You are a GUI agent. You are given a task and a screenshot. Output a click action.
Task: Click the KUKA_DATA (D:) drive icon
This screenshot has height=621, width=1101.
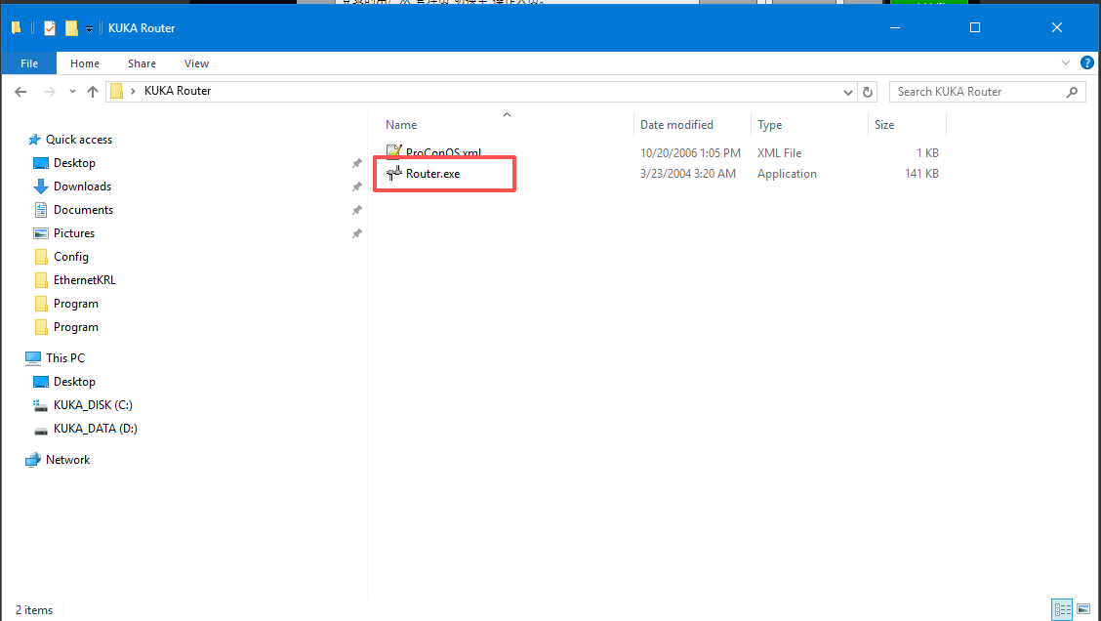(x=41, y=430)
